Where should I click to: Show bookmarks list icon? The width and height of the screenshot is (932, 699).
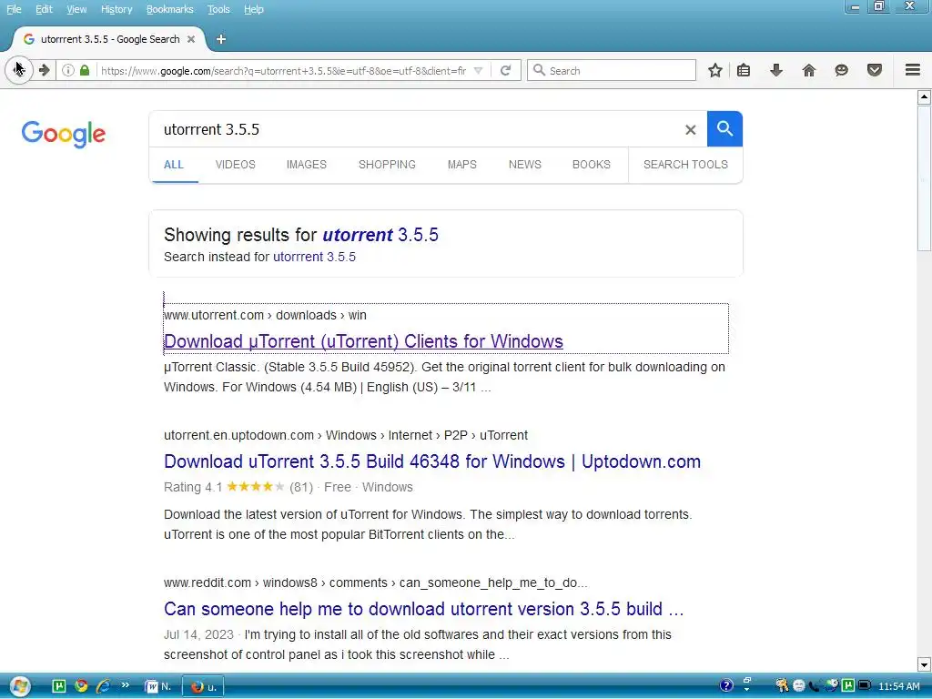click(x=743, y=71)
